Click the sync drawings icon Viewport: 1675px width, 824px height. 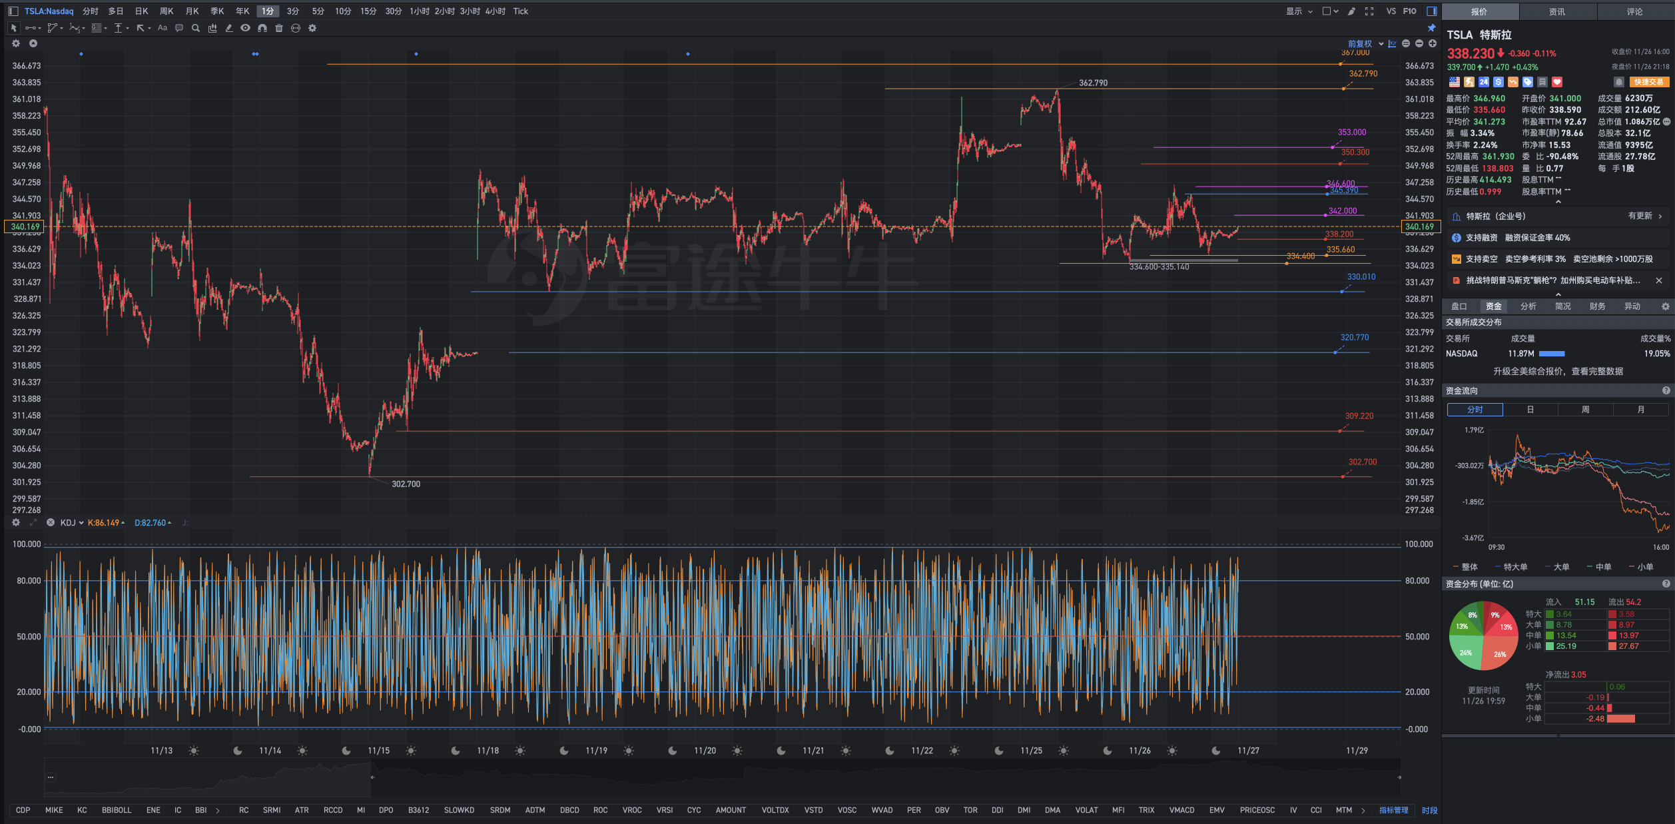click(296, 28)
